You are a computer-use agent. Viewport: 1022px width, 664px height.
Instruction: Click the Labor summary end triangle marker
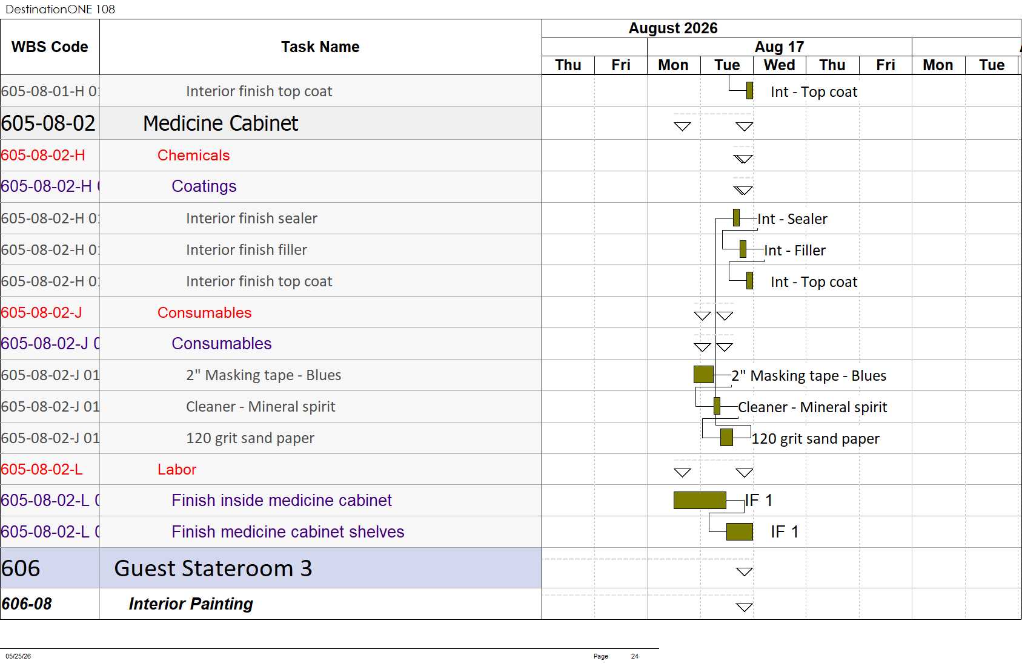pos(744,473)
